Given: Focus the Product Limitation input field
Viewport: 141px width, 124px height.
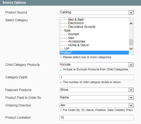Looking at the screenshot, I should tap(96, 118).
